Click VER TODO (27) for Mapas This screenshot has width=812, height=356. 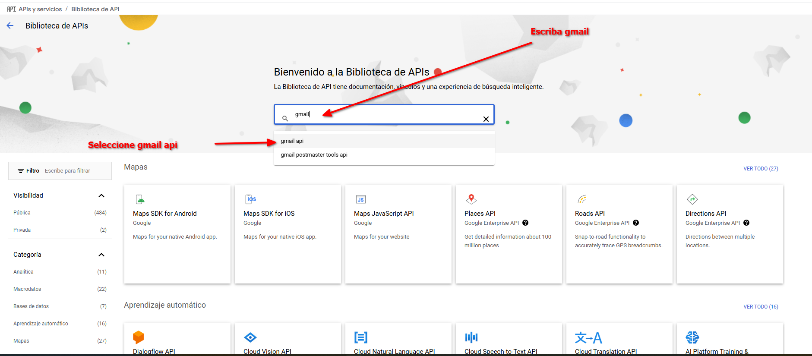(760, 169)
